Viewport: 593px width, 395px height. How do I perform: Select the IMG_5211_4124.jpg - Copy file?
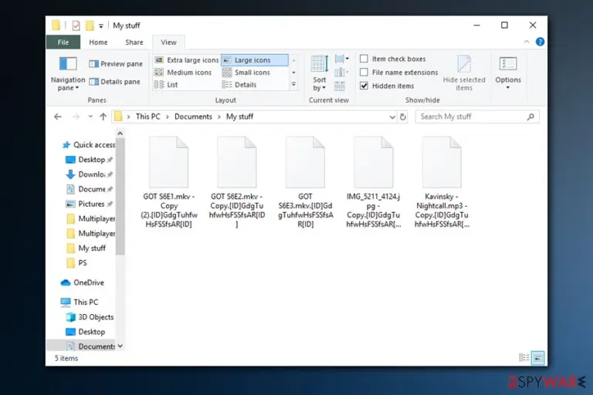point(374,183)
